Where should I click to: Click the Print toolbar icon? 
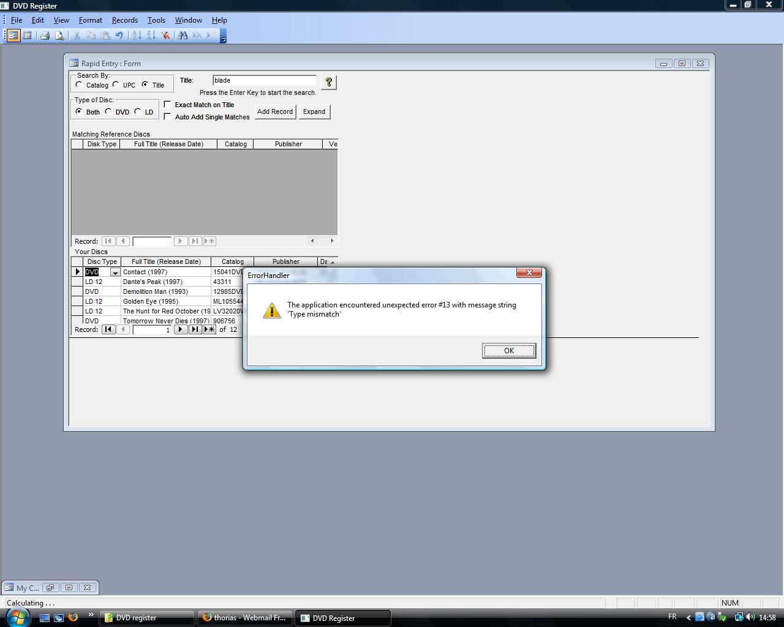click(x=45, y=36)
